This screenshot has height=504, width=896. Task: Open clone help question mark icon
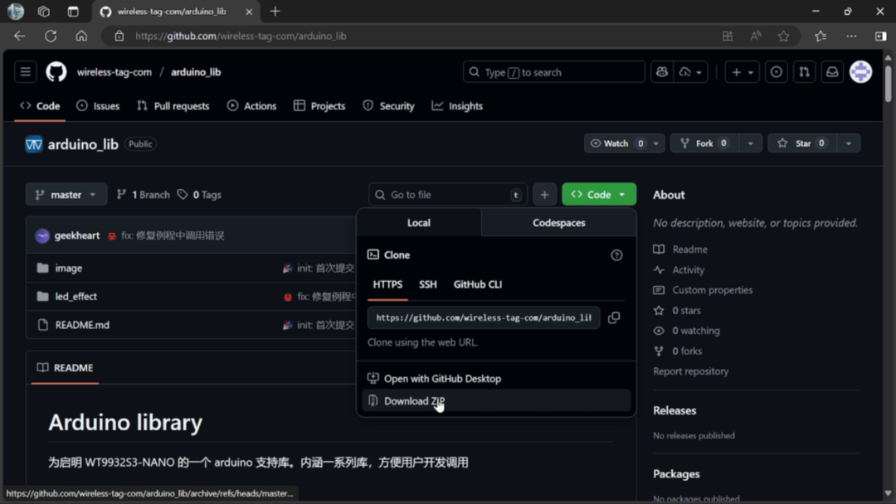616,255
